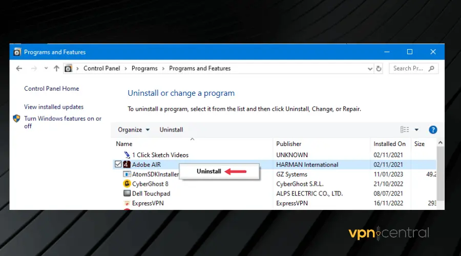
Task: Click the Dell Touchpad program icon
Action: [x=127, y=194]
